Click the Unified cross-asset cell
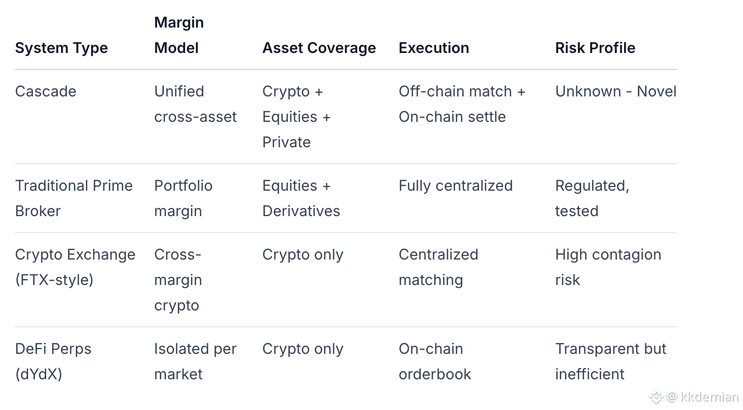Screen dimensions: 743x410 coord(195,104)
